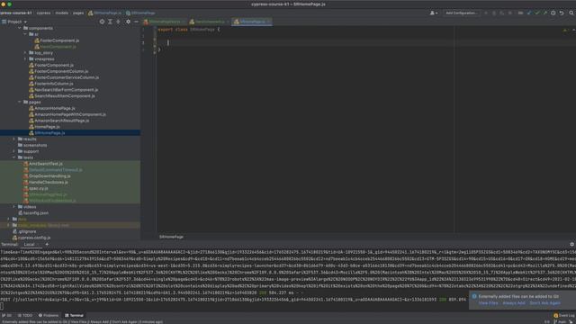Open the user account icon in toolbar
The height and width of the screenshot is (324, 576).
tap(434, 13)
